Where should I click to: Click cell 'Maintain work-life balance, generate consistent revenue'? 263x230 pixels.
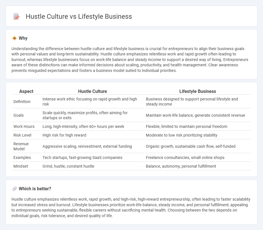[x=198, y=115]
